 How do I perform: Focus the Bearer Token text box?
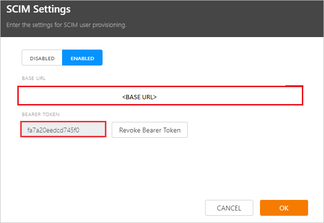[x=63, y=130]
